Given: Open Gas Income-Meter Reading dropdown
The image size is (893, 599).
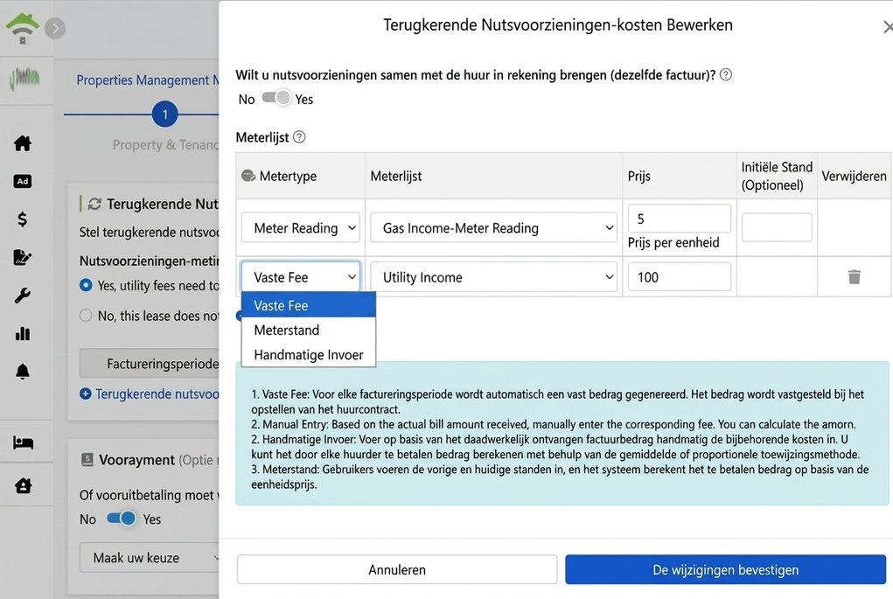Looking at the screenshot, I should click(494, 227).
